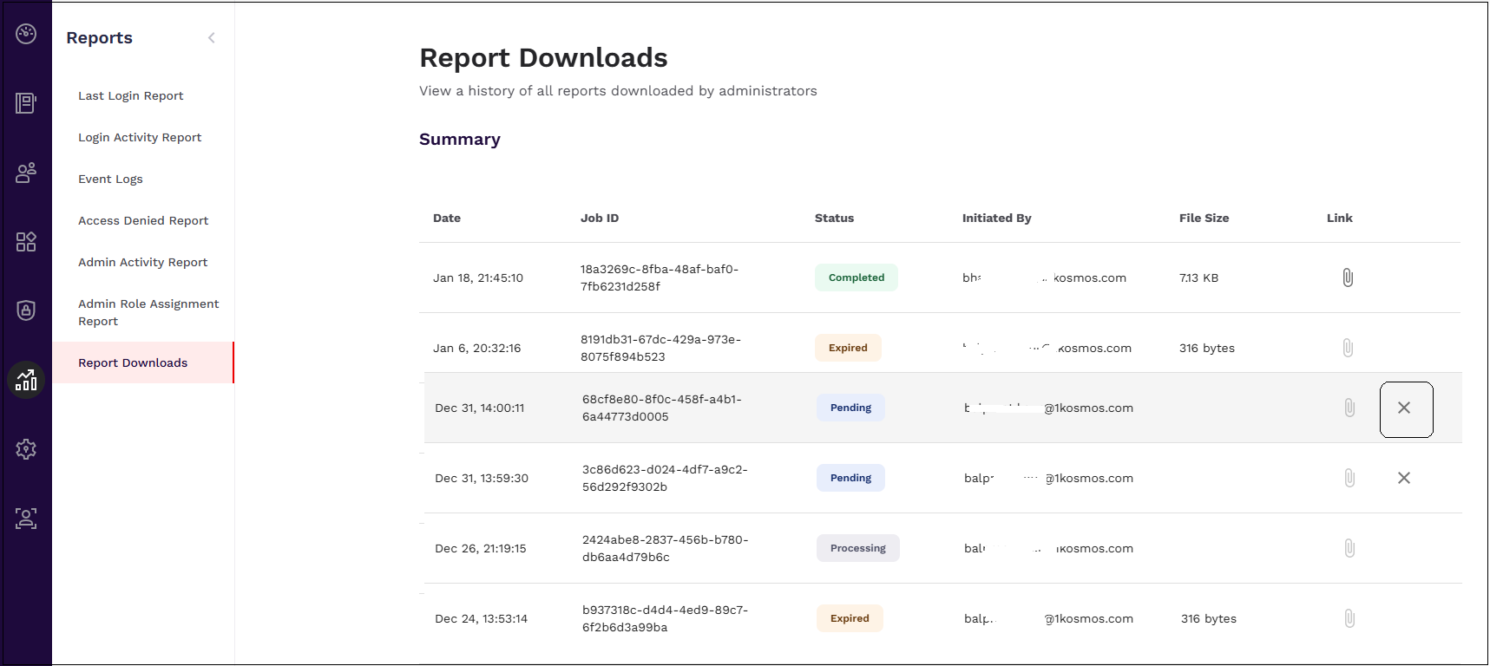Click the Status column header
1490x666 pixels.
pos(834,218)
